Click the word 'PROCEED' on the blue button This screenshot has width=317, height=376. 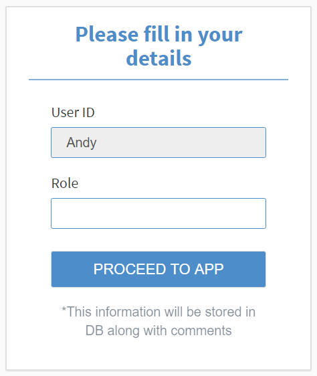point(130,269)
